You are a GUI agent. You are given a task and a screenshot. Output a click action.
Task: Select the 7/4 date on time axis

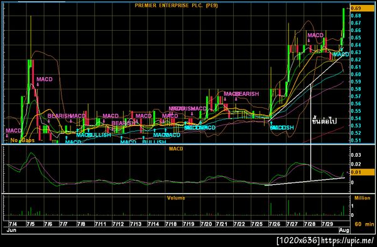tap(13, 224)
